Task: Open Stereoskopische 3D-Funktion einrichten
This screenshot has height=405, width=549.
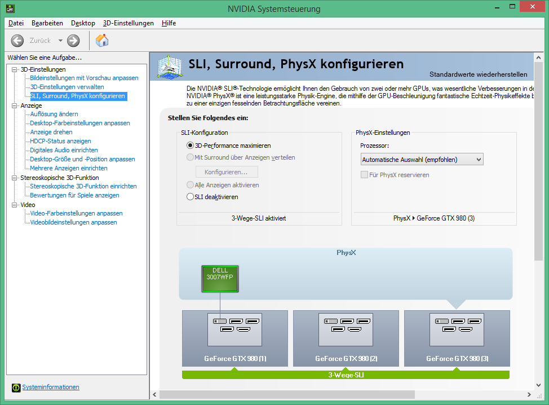Action: (x=83, y=186)
